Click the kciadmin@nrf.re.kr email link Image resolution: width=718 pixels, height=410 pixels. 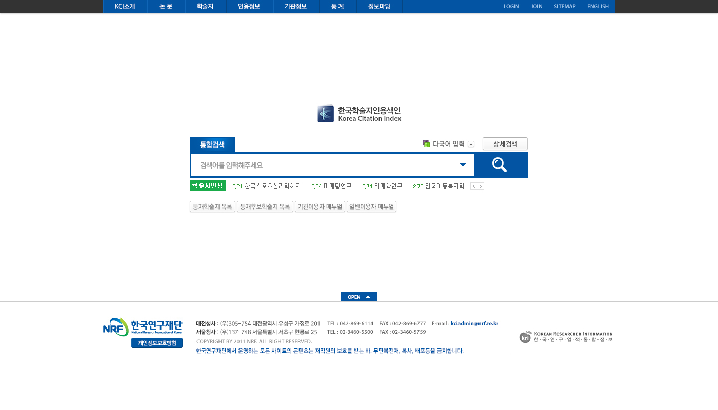pyautogui.click(x=474, y=323)
